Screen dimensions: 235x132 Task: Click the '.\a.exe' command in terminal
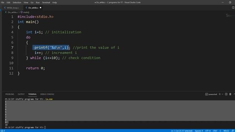48,99
